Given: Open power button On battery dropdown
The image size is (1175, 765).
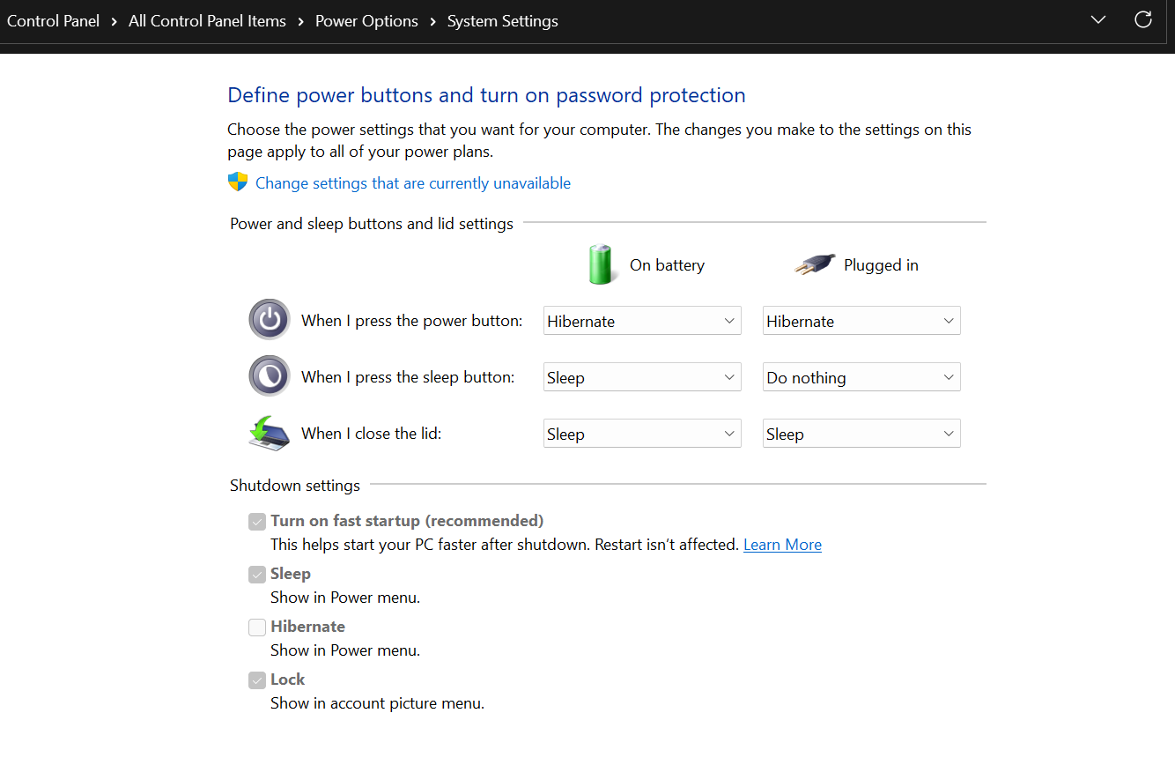Looking at the screenshot, I should point(641,321).
